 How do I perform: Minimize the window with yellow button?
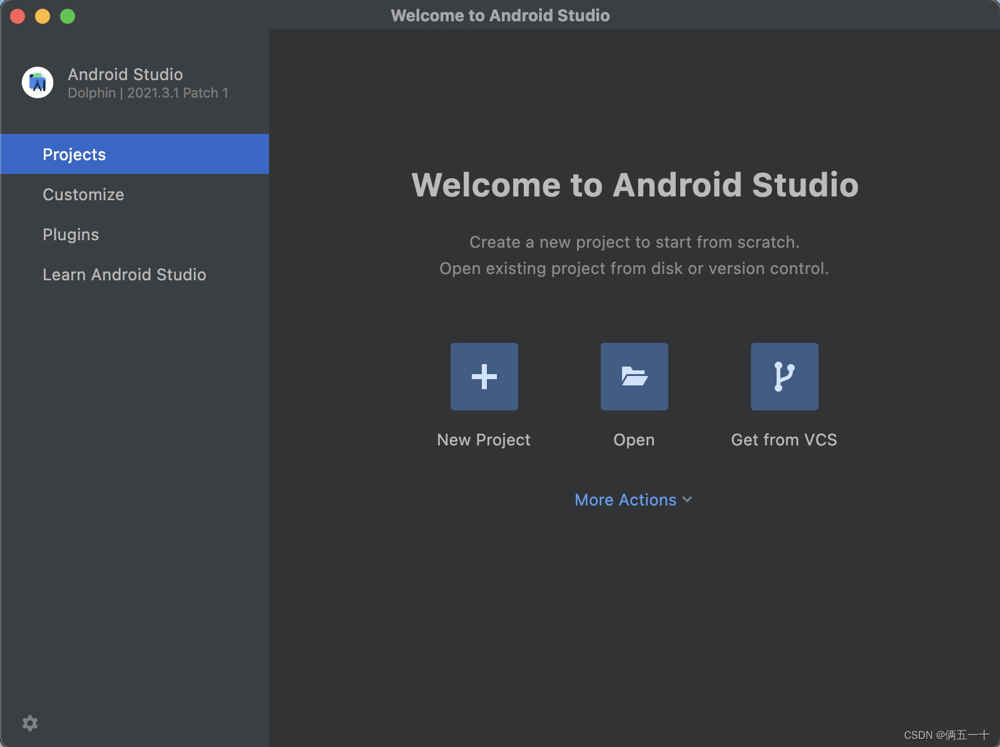(43, 16)
